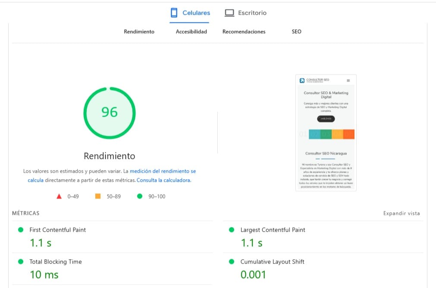Screen dimensions: 436x288
Task: Click the 'Total Blocking Time' metric label
Action: [x=56, y=262]
